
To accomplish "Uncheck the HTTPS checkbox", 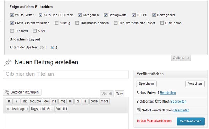I will (134, 15).
